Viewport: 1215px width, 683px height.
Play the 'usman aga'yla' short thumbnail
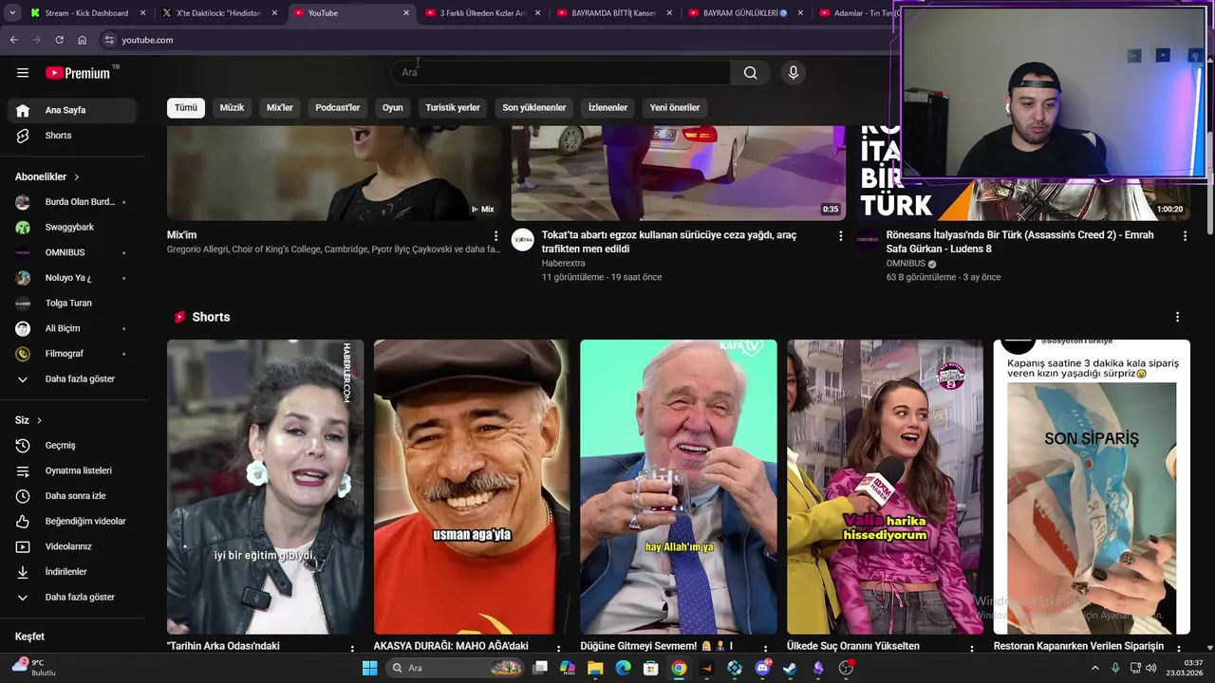[472, 487]
